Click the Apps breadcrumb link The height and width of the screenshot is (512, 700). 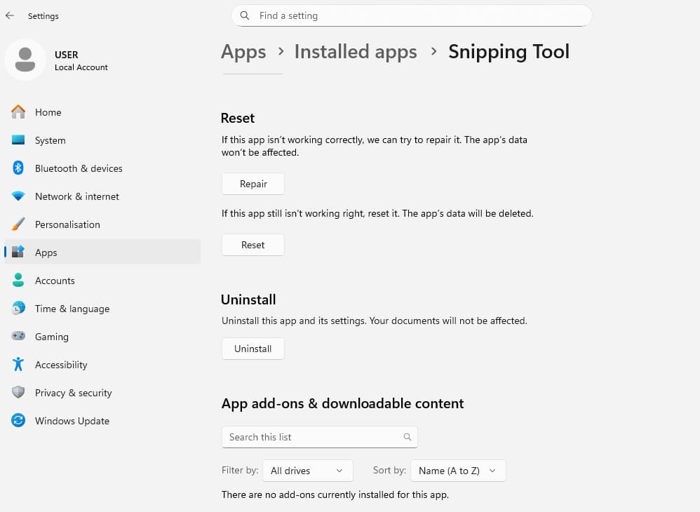pyautogui.click(x=243, y=52)
